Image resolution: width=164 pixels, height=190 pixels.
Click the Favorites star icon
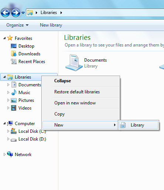[x=10, y=38]
